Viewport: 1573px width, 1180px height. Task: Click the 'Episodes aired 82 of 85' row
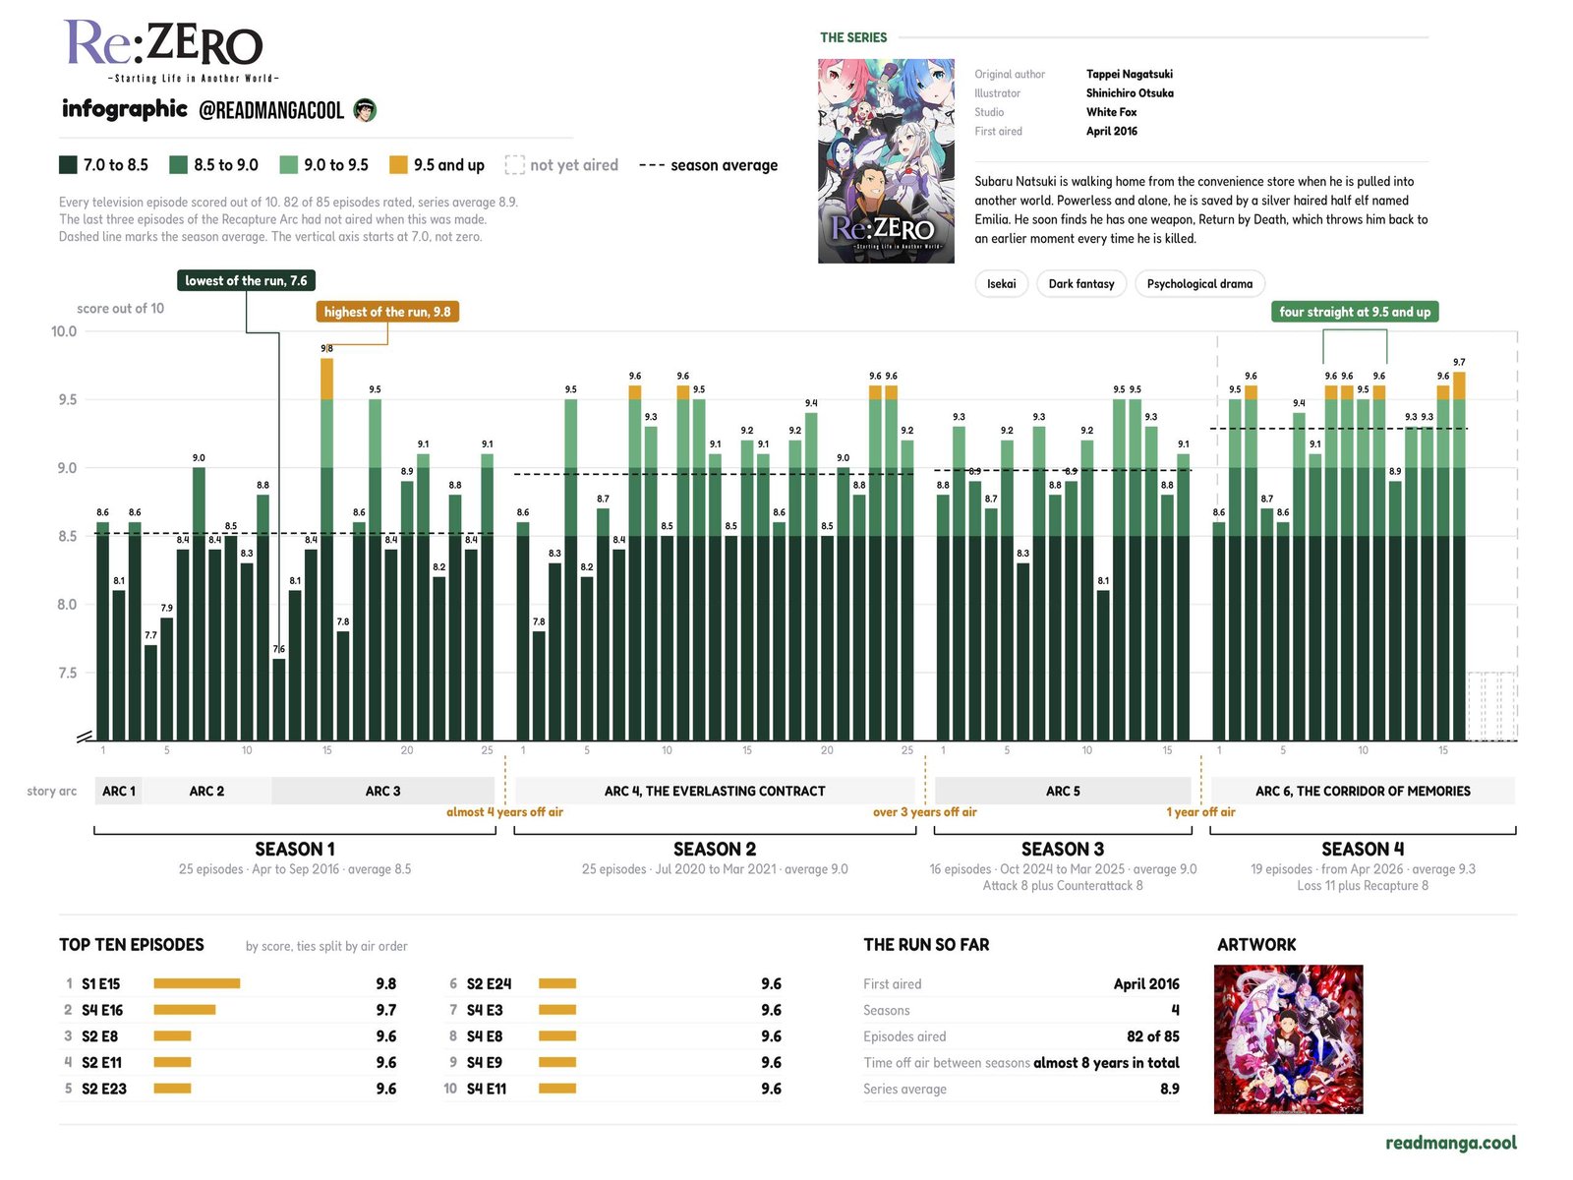tap(1021, 1036)
